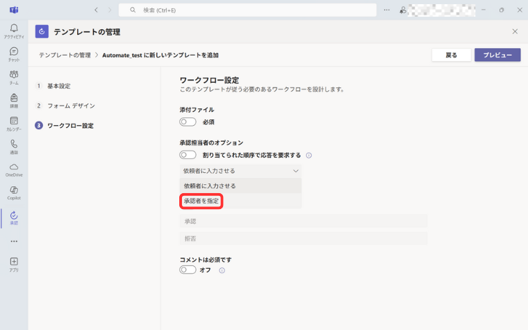Click the Microsoft Teams logo
The image size is (528, 330).
coord(14,10)
